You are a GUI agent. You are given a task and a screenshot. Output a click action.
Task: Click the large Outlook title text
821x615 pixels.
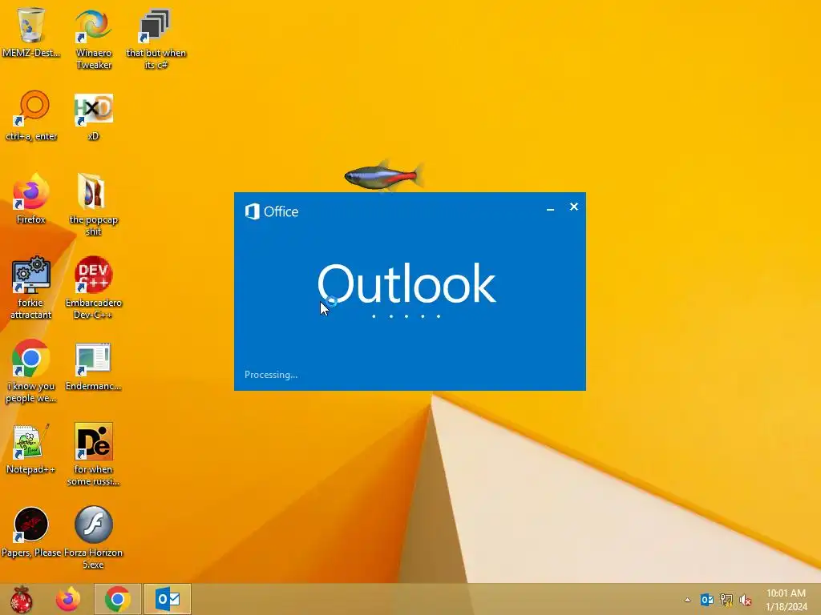[406, 283]
